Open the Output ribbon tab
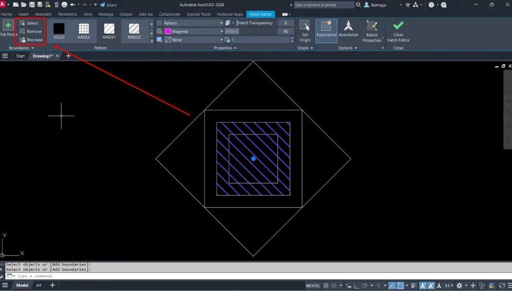The width and height of the screenshot is (512, 291). point(126,14)
